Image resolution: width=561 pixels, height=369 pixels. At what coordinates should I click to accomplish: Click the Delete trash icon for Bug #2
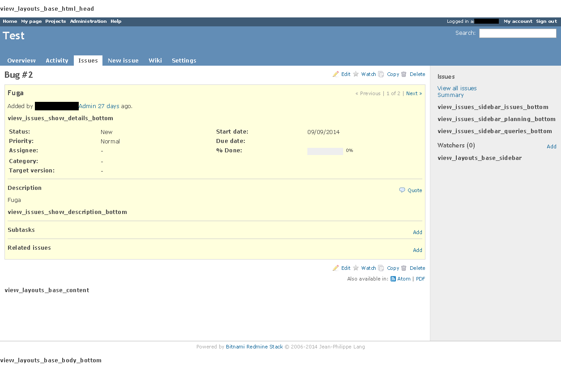[x=404, y=74]
